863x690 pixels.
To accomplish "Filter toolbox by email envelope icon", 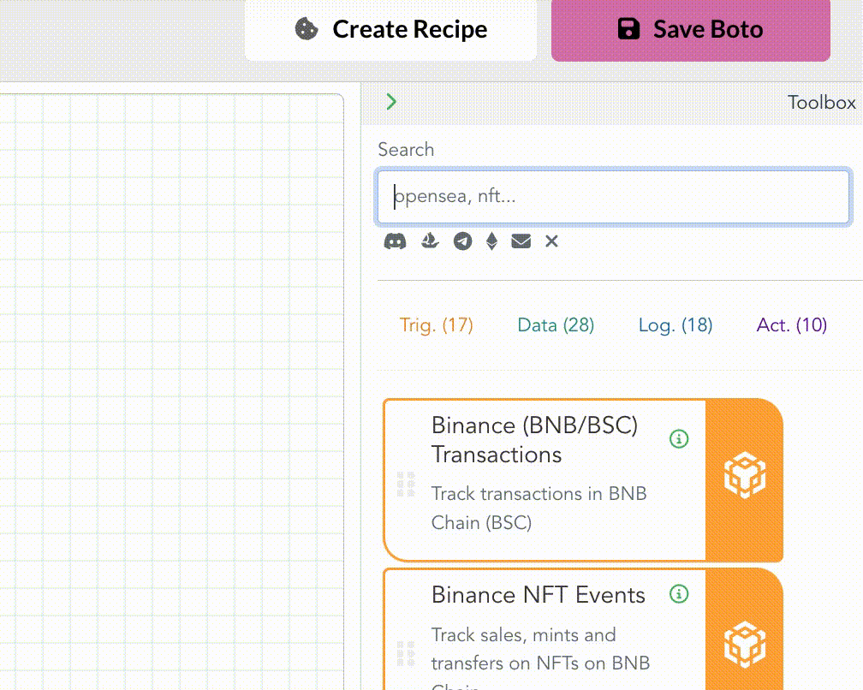I will click(521, 241).
